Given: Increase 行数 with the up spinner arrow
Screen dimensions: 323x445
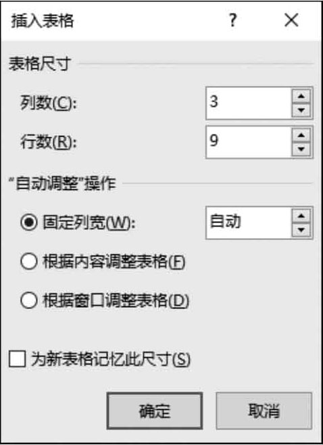Looking at the screenshot, I should click(301, 135).
